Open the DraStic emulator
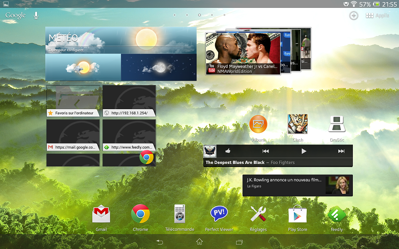This screenshot has width=399, height=249. (x=337, y=124)
